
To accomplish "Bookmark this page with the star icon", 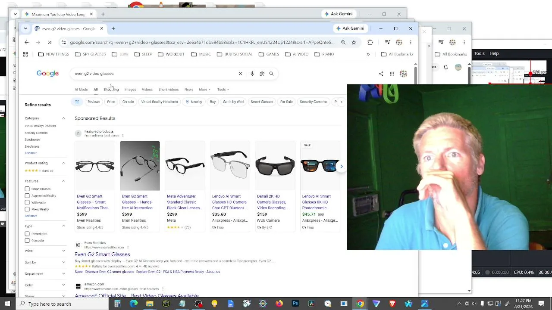I will [354, 42].
